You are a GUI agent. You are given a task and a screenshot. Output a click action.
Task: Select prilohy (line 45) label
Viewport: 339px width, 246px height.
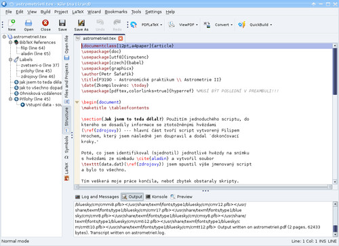point(36,70)
